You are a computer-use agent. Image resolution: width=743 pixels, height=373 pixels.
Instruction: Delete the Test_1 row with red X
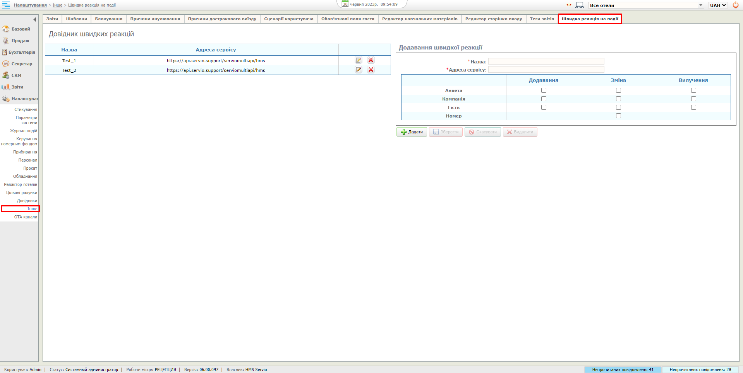coord(371,60)
